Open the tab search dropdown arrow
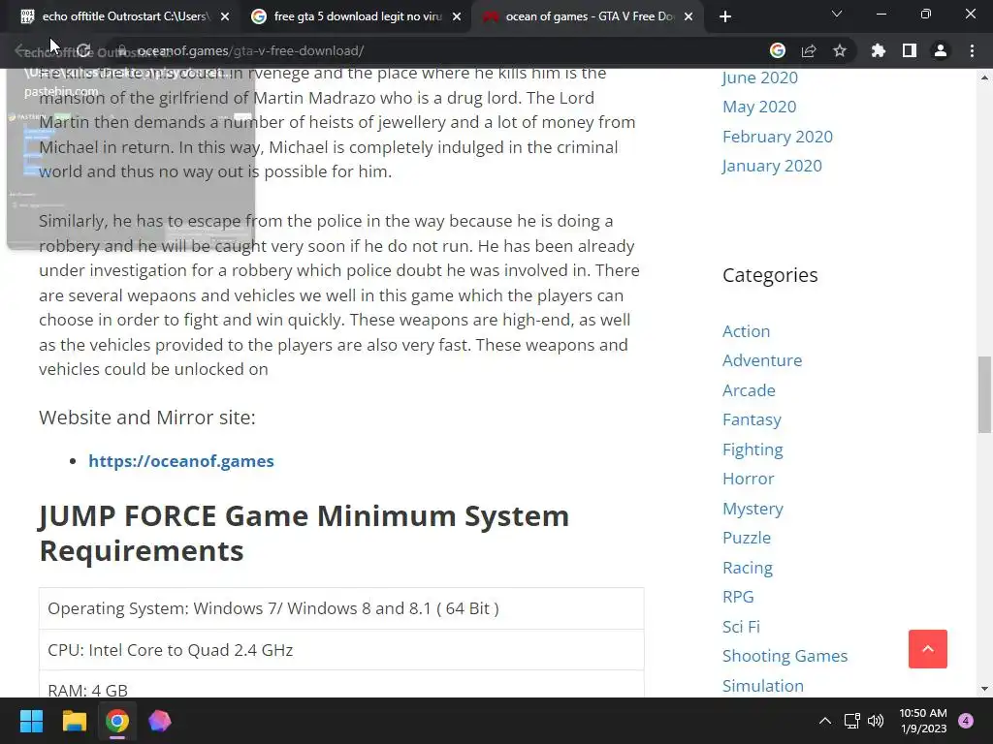Screen dimensions: 993x744 click(x=837, y=14)
